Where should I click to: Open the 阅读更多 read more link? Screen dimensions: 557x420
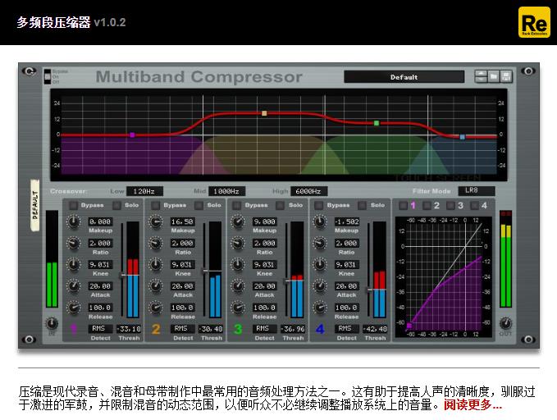[x=473, y=404]
